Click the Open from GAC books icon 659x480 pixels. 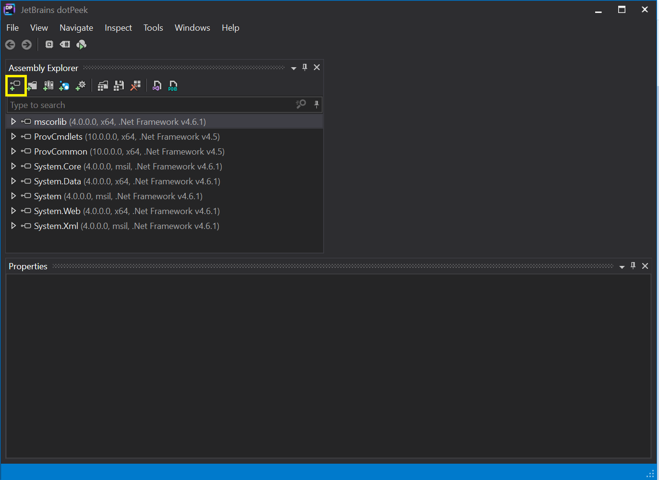tap(48, 86)
